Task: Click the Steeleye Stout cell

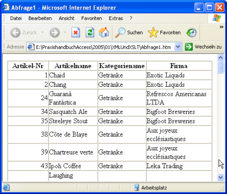Action: [73, 121]
